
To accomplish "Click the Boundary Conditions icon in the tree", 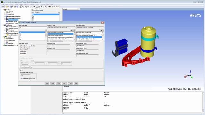I will click(x=7, y=18).
